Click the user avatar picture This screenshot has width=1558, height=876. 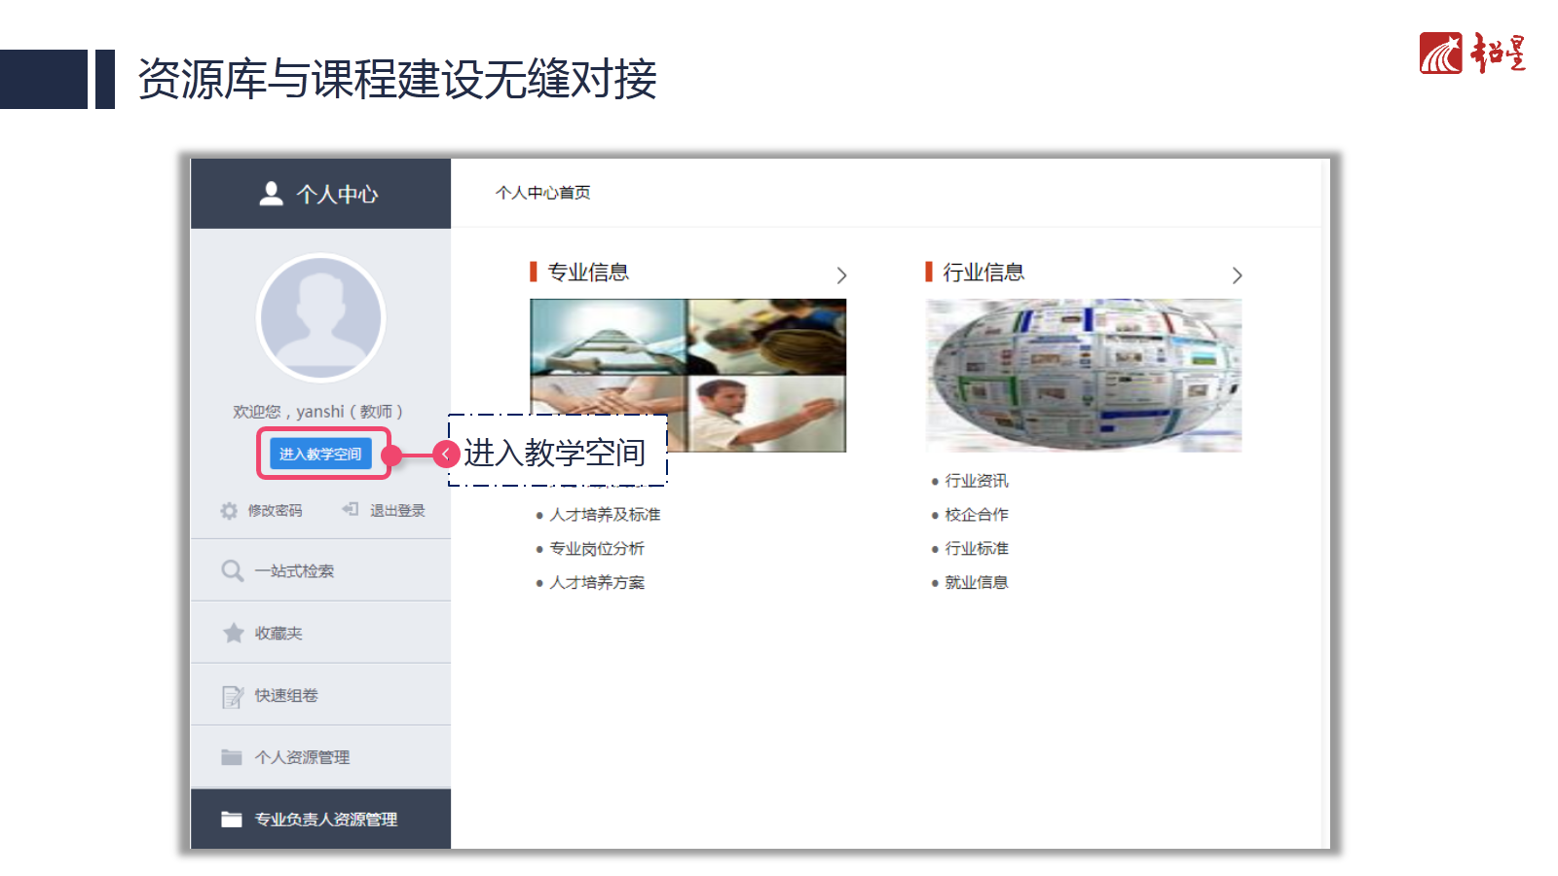click(x=321, y=317)
